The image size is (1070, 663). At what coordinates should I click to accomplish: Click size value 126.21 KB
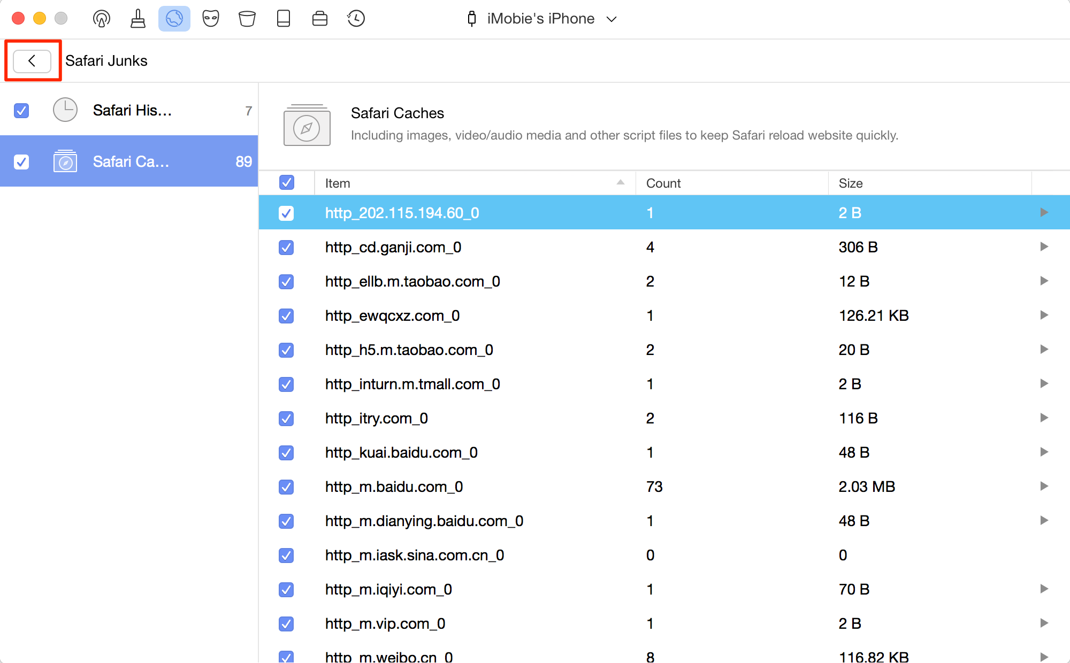(874, 316)
